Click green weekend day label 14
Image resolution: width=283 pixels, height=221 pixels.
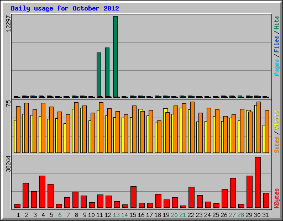pyautogui.click(x=124, y=215)
